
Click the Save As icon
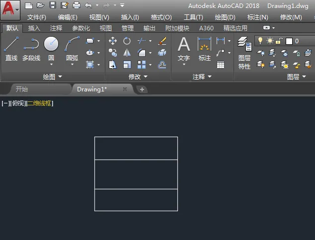(x=65, y=5)
